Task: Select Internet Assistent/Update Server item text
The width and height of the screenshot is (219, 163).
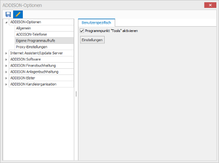Action: tap(36, 53)
